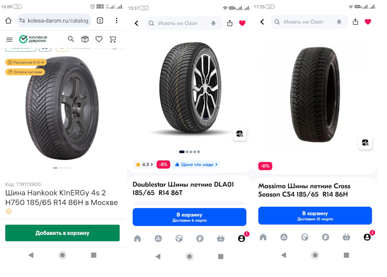Expand the 4.3 star rating reviews
Image resolution: width=387 pixels, height=277 pixels.
[144, 164]
